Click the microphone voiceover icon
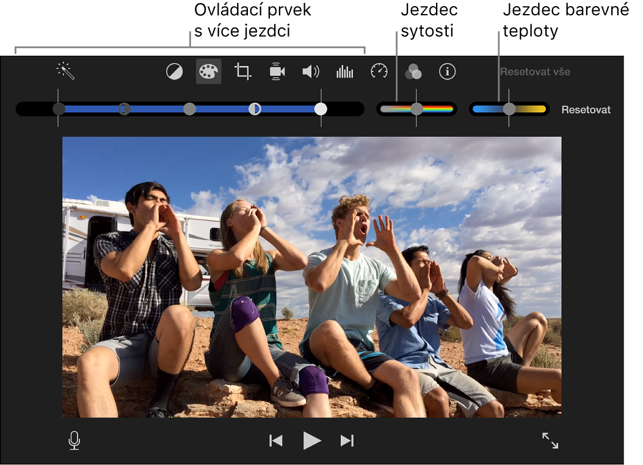Viewport: 643px width, 465px height. [74, 441]
